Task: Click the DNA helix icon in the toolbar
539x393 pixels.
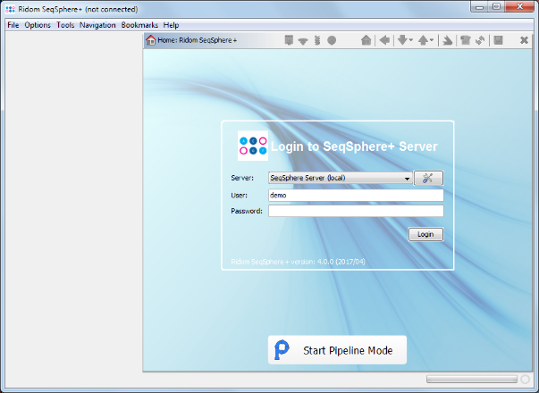Action: 317,40
